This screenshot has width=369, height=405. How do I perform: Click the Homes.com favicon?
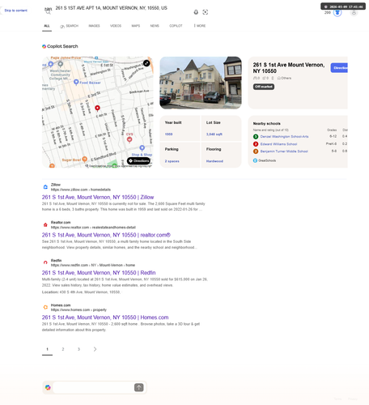[x=45, y=307]
